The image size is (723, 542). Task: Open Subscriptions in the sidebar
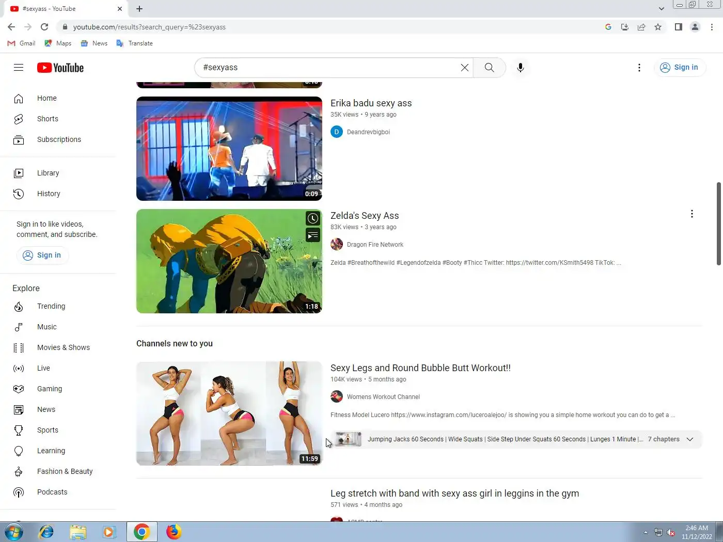click(58, 139)
